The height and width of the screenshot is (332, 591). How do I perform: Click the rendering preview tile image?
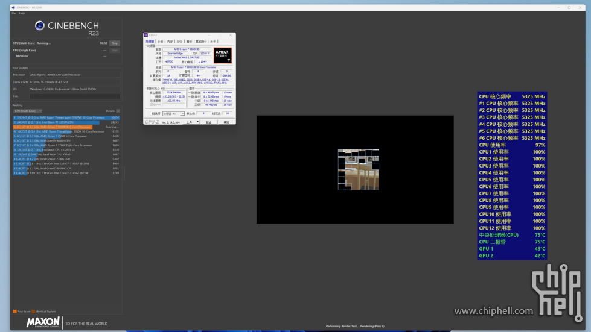359,169
